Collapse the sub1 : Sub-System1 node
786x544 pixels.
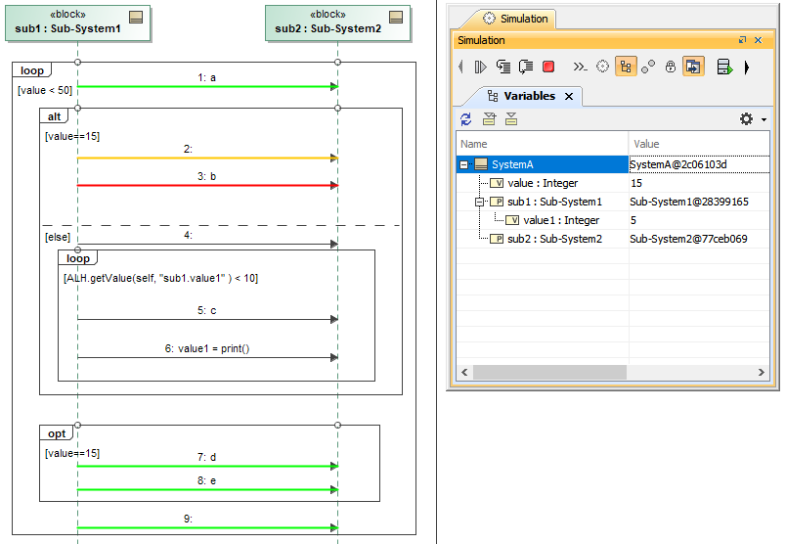pyautogui.click(x=480, y=202)
